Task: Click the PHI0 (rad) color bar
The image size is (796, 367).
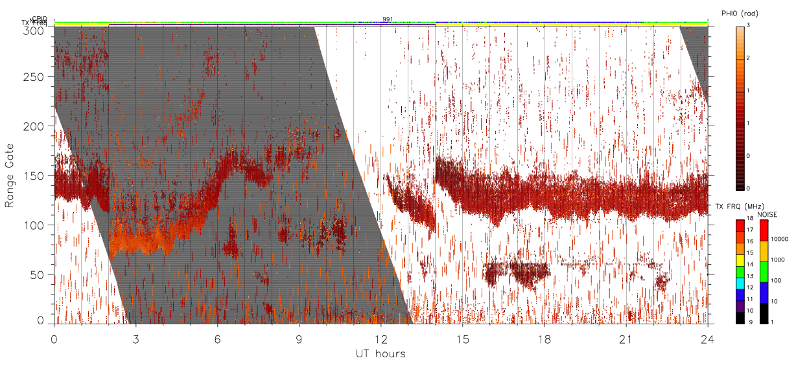Action: [740, 108]
